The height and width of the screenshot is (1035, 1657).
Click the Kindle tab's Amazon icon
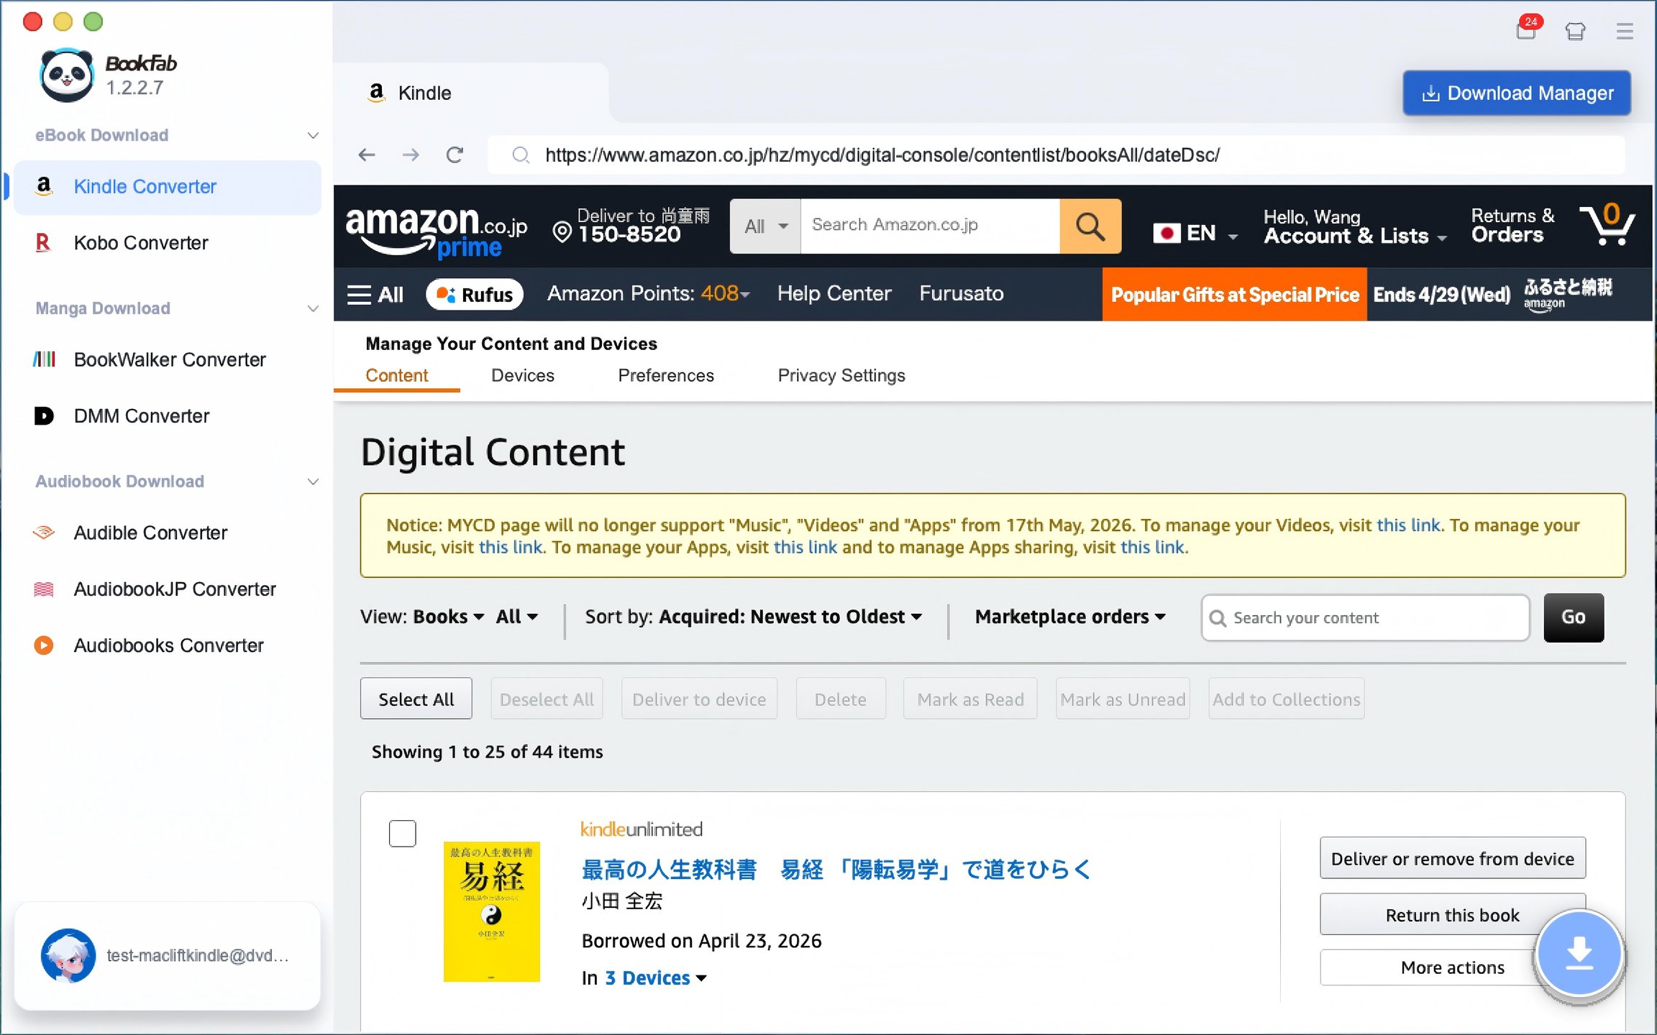[x=376, y=93]
